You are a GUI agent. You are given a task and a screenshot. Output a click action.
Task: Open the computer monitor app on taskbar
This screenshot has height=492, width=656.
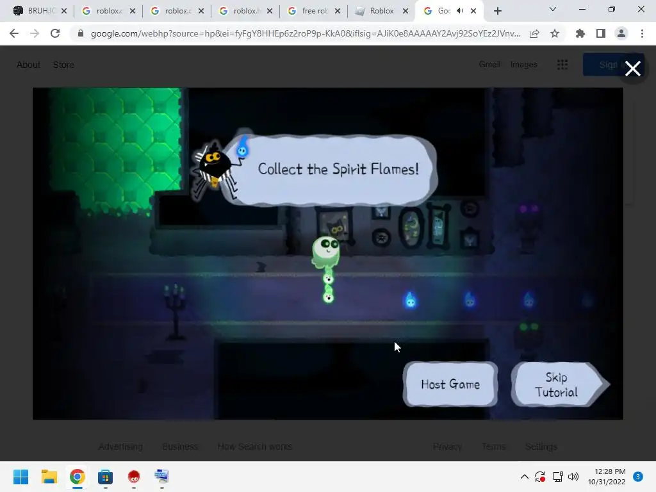pos(162,477)
